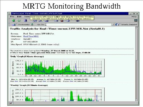Reload the page with the Reload icon
This screenshot has height=107, width=143.
[25, 20]
